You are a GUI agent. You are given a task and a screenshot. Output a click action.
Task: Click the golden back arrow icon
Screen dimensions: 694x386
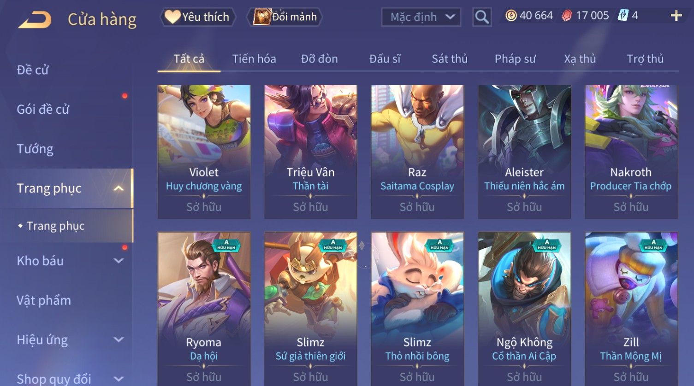(x=35, y=20)
